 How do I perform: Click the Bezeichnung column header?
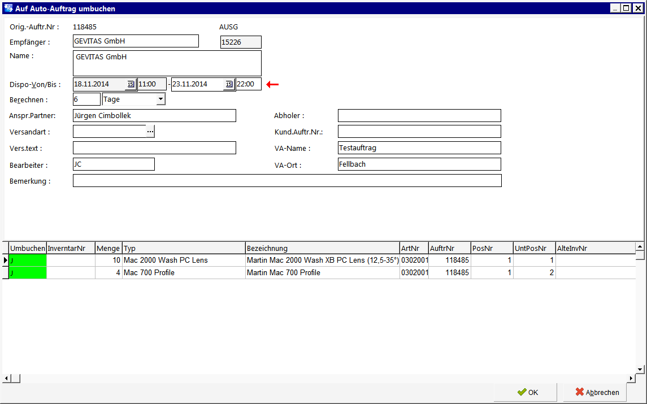(322, 248)
